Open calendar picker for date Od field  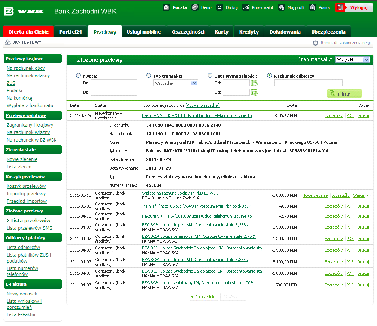click(254, 83)
